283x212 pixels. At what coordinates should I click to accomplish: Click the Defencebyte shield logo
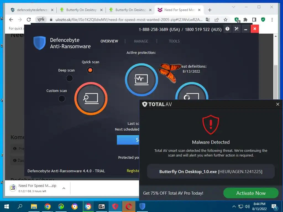[x=40, y=43]
